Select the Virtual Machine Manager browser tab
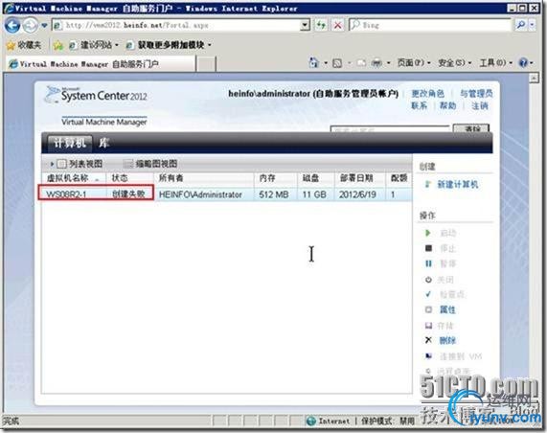 [x=101, y=64]
